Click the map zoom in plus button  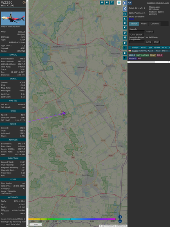[120, 217]
